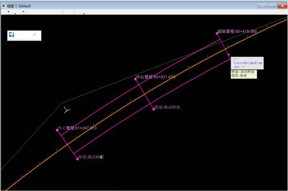
Task: Open the view window control menu icon
Action: 4,6
